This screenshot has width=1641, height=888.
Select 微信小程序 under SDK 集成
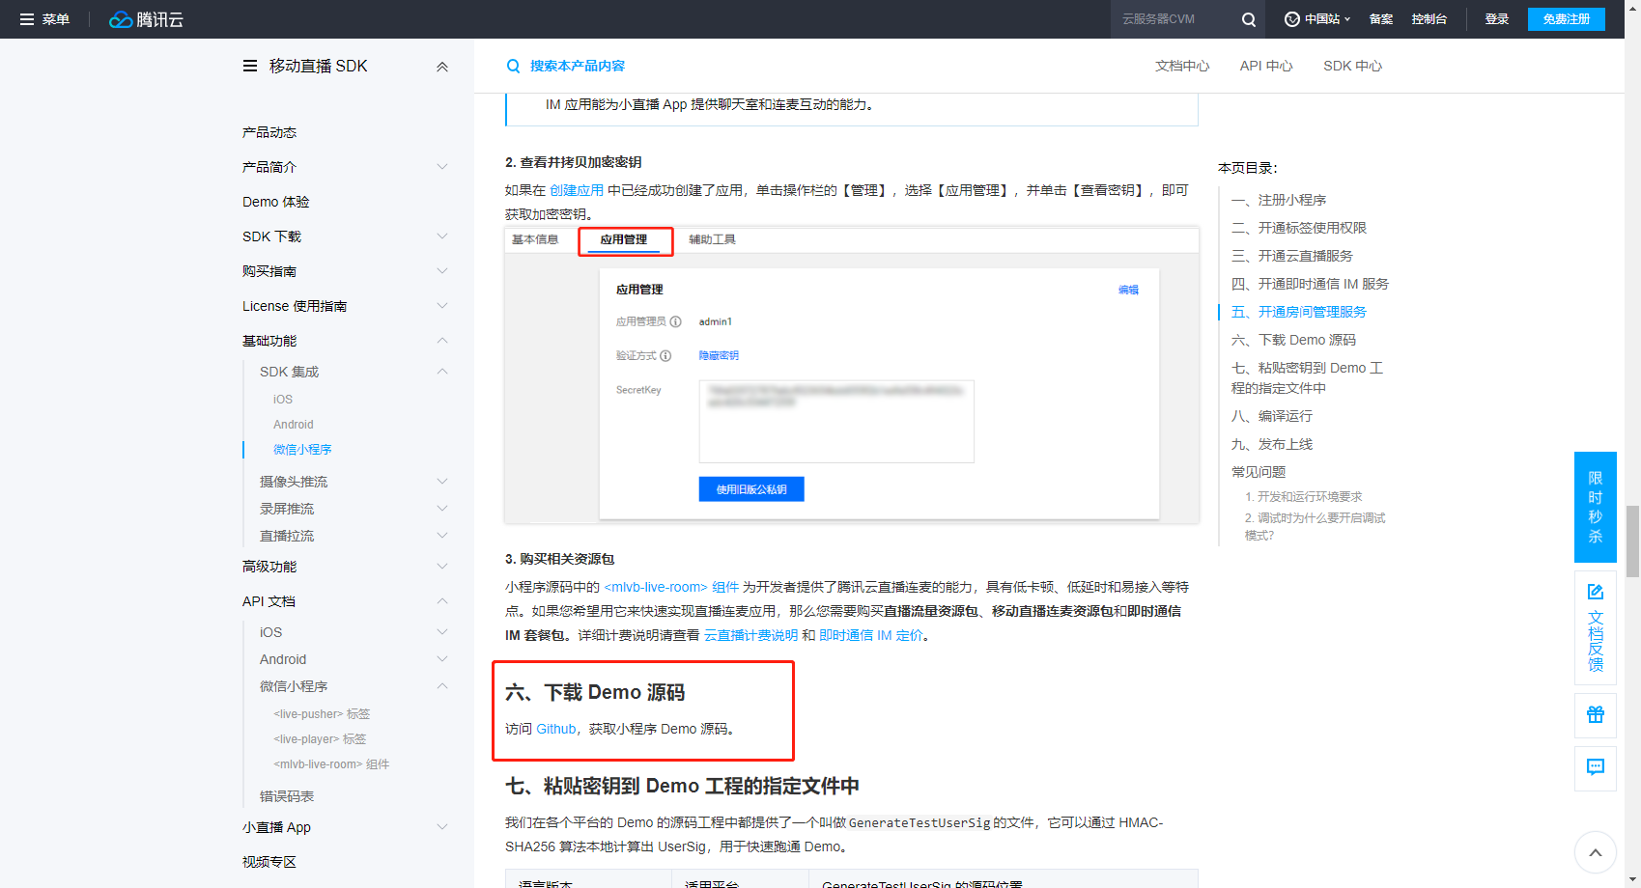tap(302, 450)
